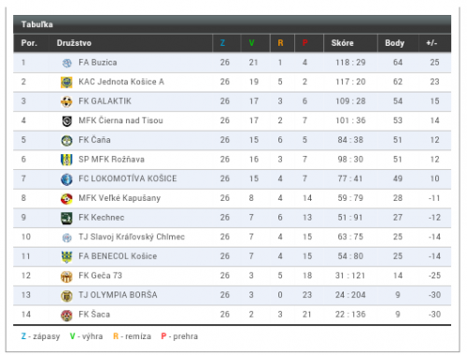Click the FA Buzica team logo

pyautogui.click(x=66, y=63)
